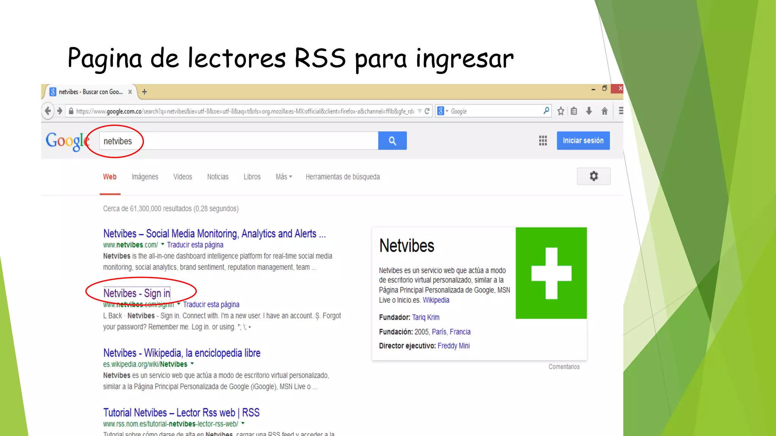
Task: Open search engine selector dropdown
Action: pos(443,111)
